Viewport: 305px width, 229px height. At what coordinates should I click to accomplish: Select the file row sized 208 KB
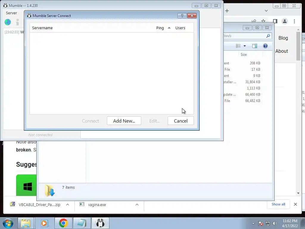coord(242,63)
